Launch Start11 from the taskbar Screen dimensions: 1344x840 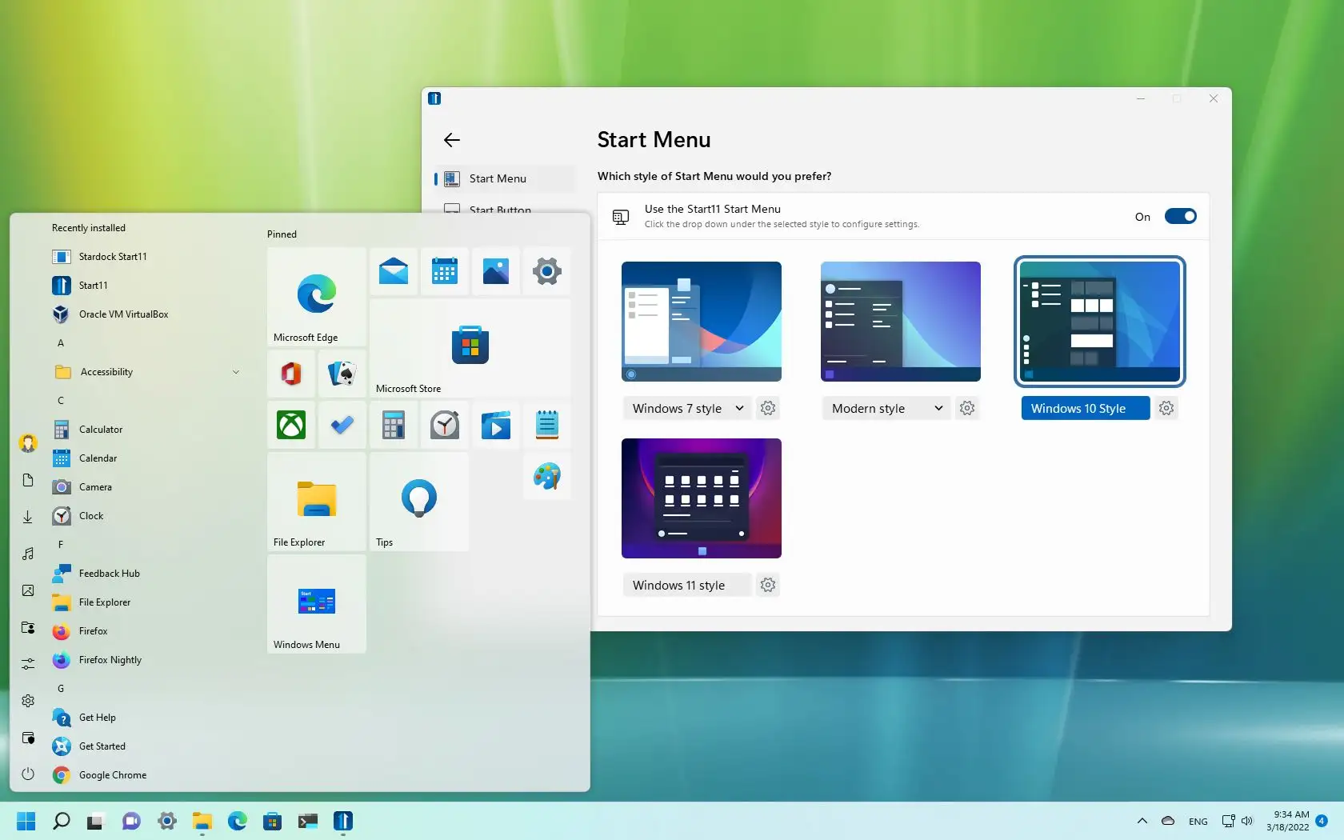click(342, 822)
